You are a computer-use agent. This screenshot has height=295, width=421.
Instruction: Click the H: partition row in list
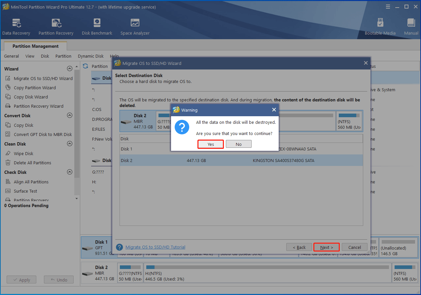point(94,182)
